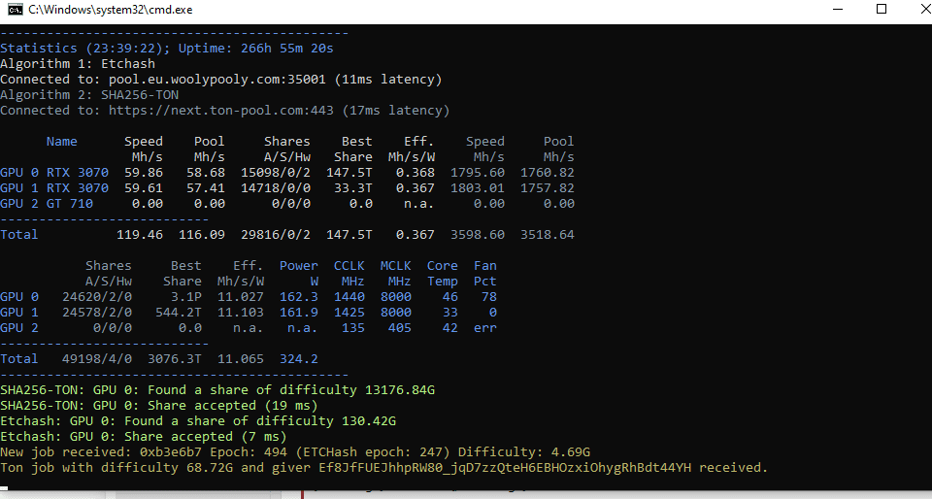Click the total power value 324.2
The image size is (932, 499).
299,358
